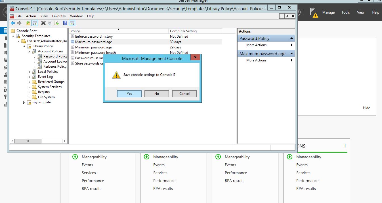Click the Export List toolbar icon

tap(56, 23)
